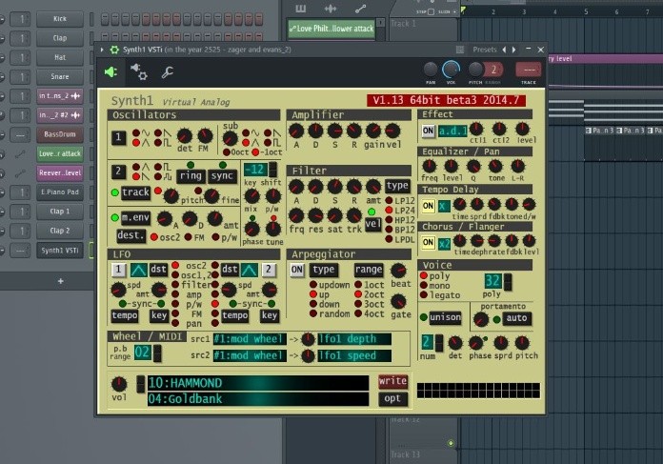Open the lfo1 speed destination selector
Viewport: 663px width, 464px height.
(x=354, y=355)
